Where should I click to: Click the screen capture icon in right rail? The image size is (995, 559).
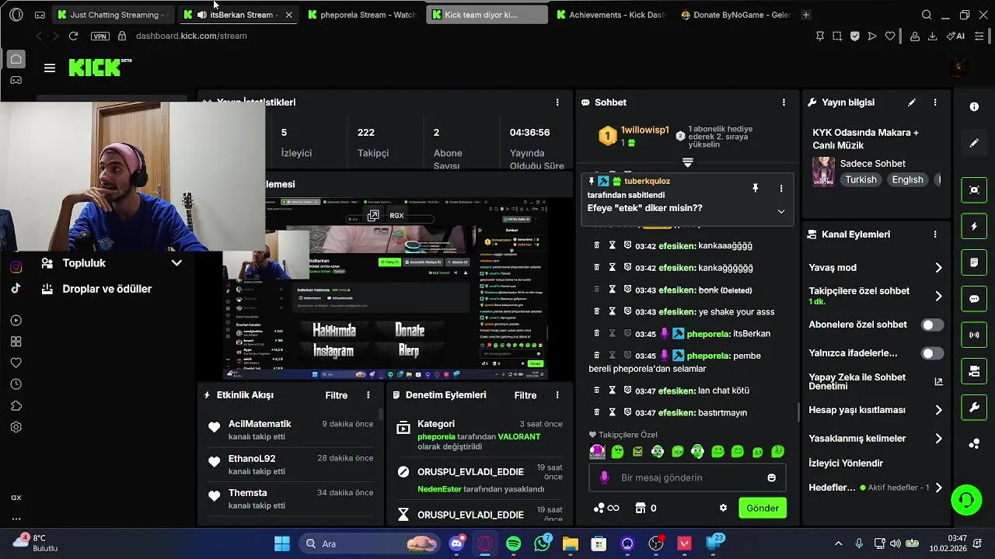point(974,189)
